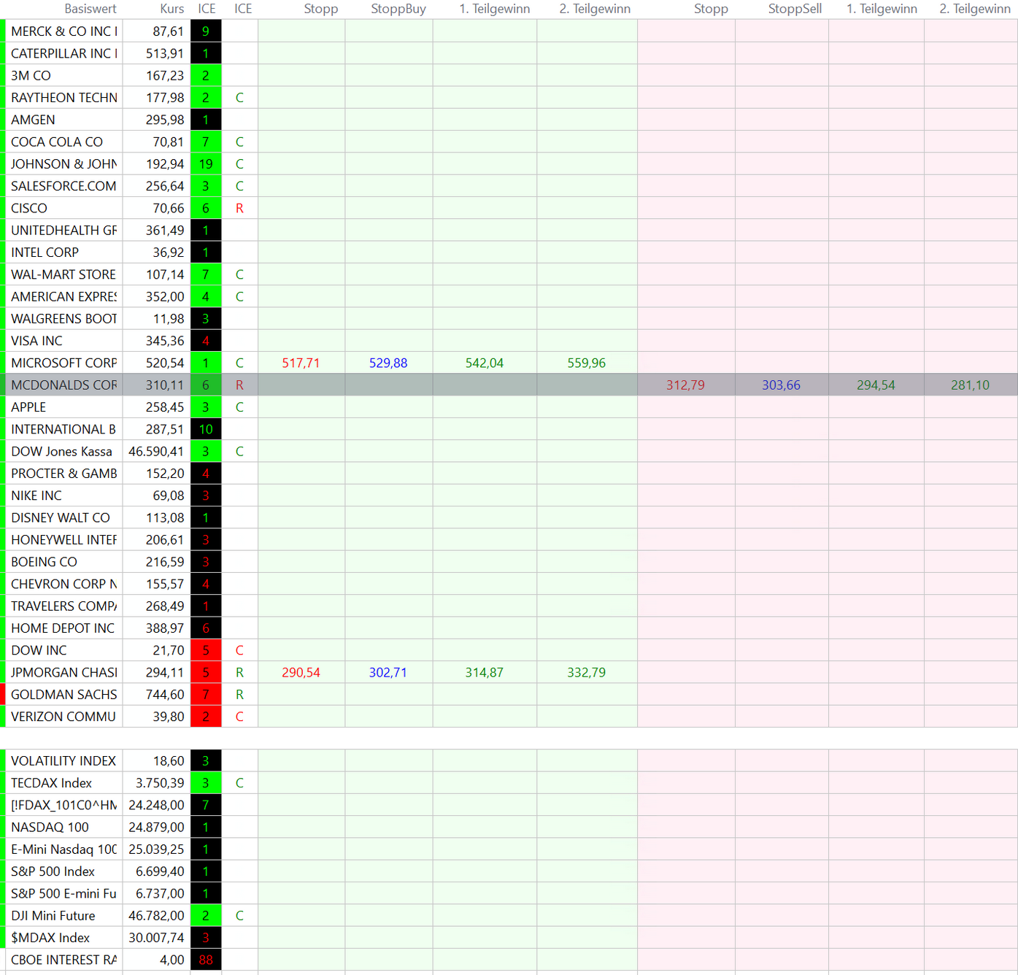Select the StoppSell column header
The width and height of the screenshot is (1018, 975).
pos(794,9)
